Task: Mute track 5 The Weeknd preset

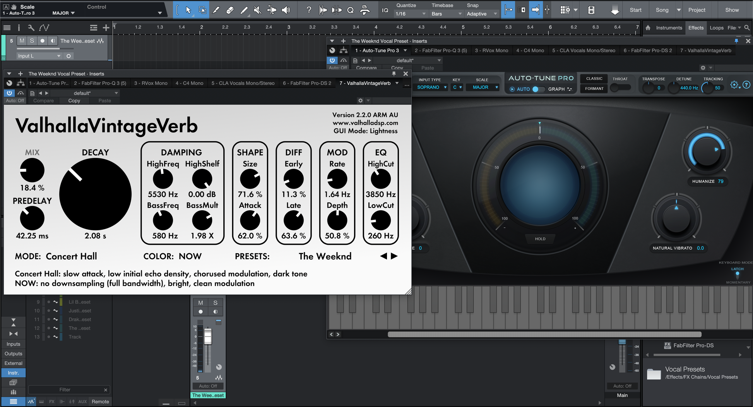Action: point(22,41)
